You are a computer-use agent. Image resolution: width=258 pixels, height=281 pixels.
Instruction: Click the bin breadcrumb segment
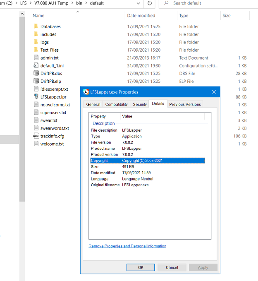pos(79,3)
